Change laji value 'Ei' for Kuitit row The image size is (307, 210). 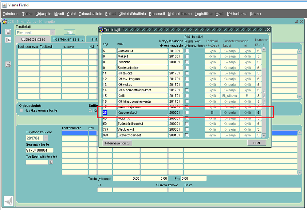click(x=247, y=96)
